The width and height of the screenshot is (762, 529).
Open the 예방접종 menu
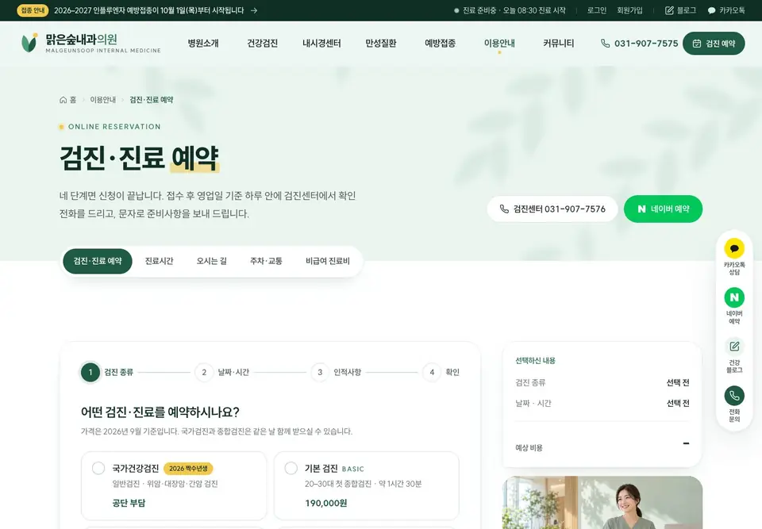coord(440,44)
